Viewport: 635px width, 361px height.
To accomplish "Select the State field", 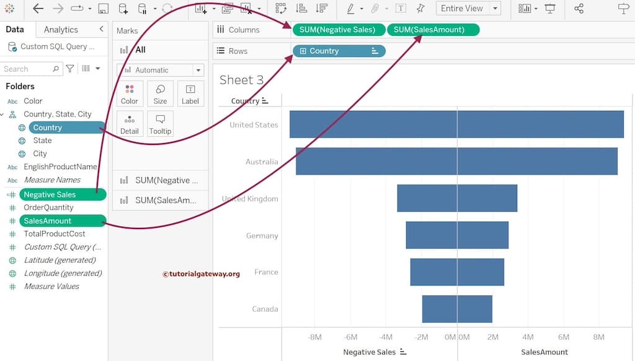I will [x=42, y=141].
